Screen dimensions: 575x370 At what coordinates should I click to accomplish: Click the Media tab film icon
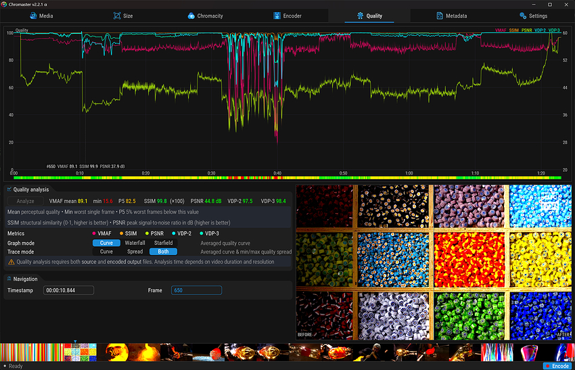pos(33,16)
